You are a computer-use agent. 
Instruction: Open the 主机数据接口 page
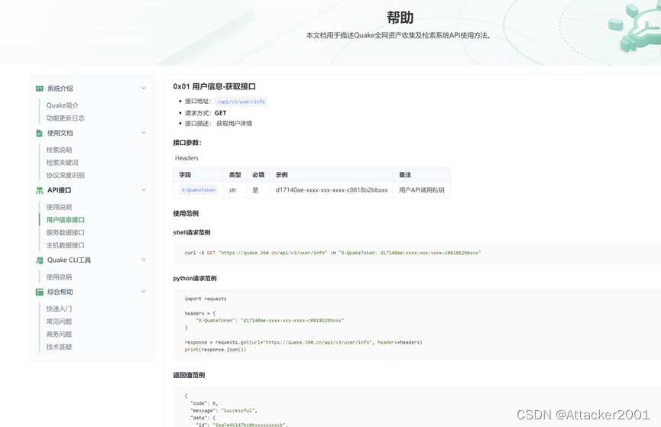[x=66, y=245]
